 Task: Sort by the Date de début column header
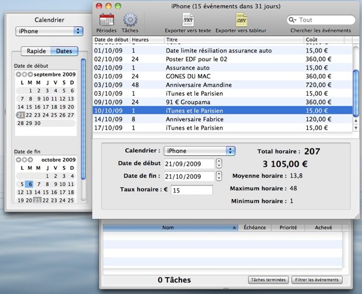click(x=112, y=40)
